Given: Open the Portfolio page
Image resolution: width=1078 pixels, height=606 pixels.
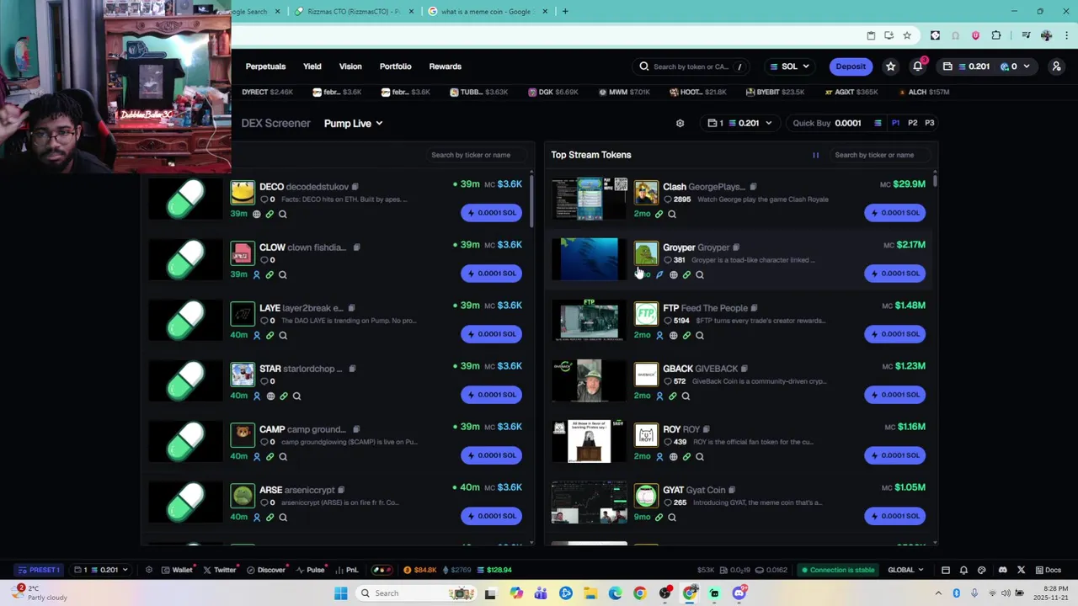Looking at the screenshot, I should (395, 66).
